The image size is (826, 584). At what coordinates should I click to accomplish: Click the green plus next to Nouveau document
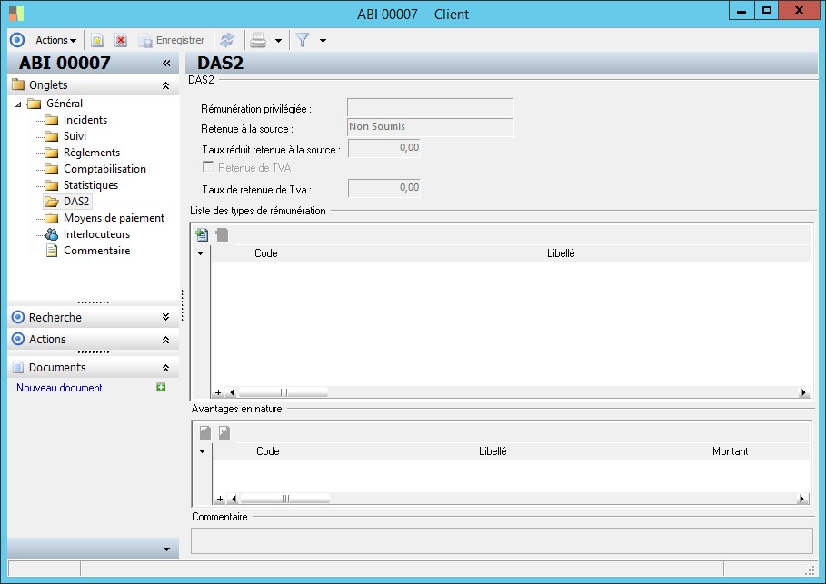pyautogui.click(x=161, y=388)
